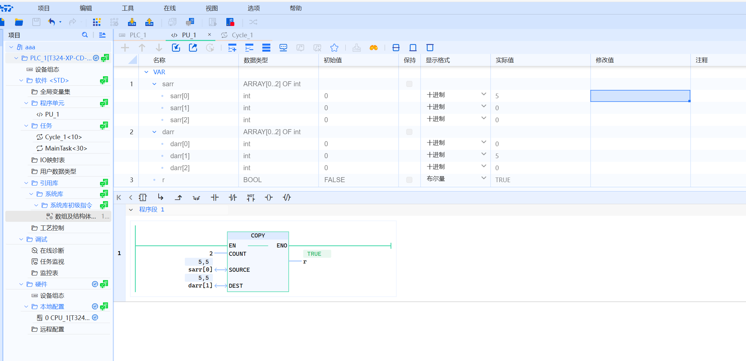746x361 pixels.
Task: Insert a normally closed contact
Action: click(x=233, y=197)
